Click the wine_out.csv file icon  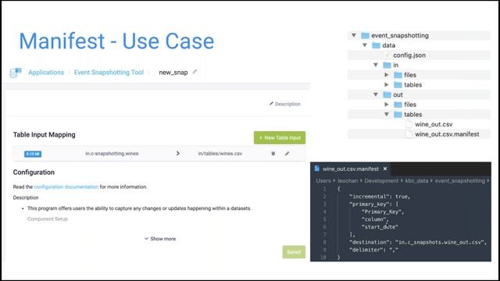pyautogui.click(x=409, y=124)
